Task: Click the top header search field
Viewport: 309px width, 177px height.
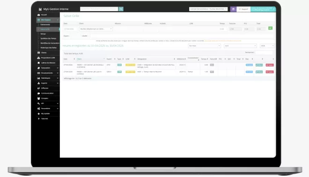Action: pyautogui.click(x=99, y=9)
